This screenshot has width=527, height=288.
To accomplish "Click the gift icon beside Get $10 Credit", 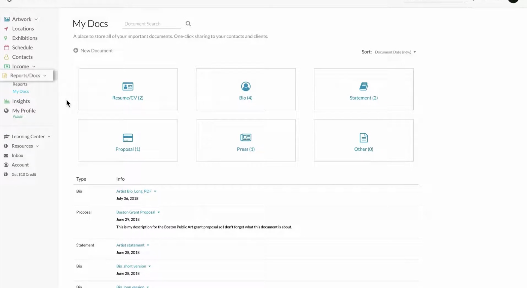I will (6, 174).
